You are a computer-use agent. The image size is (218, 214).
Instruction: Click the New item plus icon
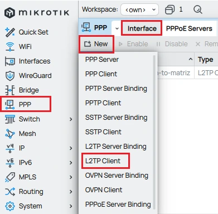88,44
